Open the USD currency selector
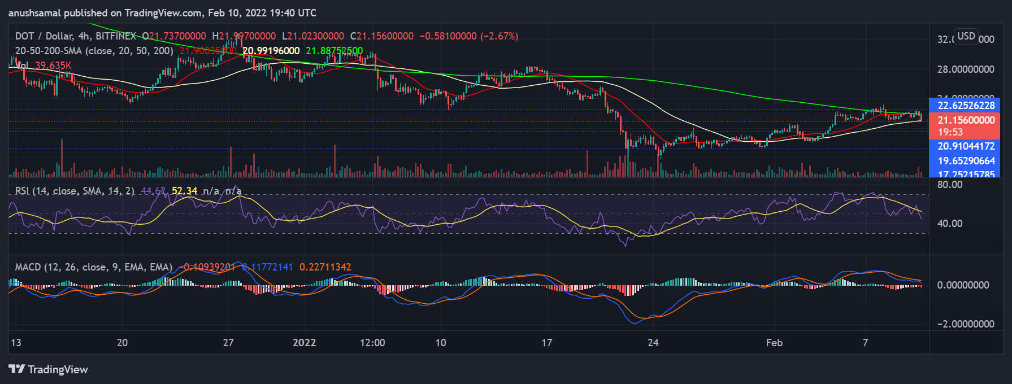 tap(966, 36)
